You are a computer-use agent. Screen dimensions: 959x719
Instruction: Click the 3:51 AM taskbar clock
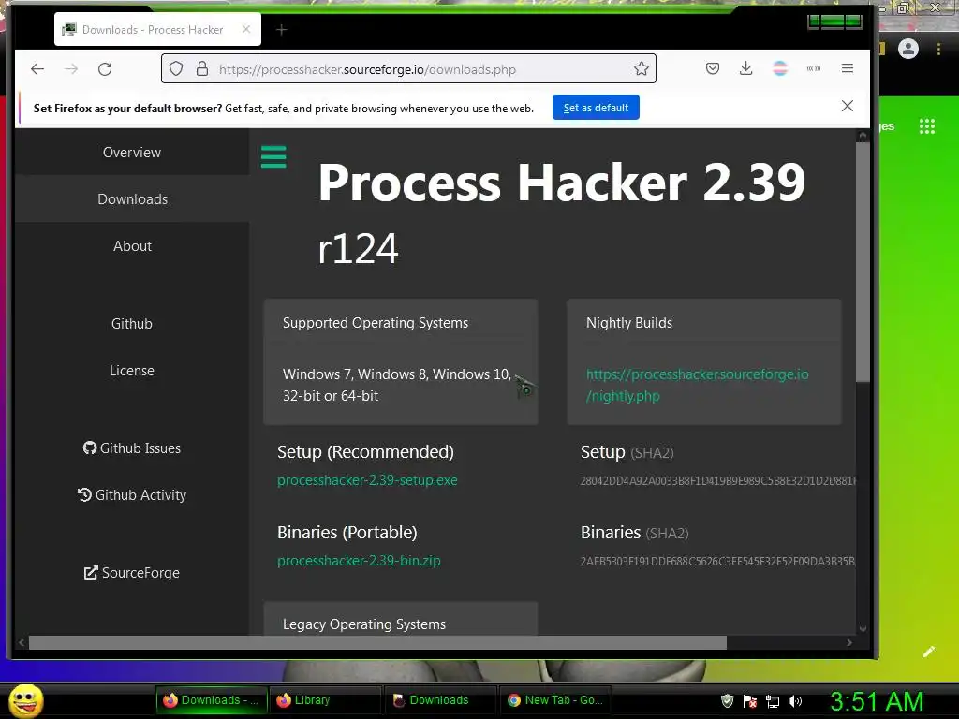(877, 701)
